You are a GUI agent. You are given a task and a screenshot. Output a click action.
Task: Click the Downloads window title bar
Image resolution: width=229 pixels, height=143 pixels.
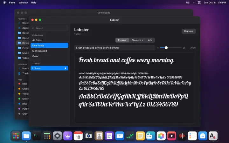click(104, 13)
